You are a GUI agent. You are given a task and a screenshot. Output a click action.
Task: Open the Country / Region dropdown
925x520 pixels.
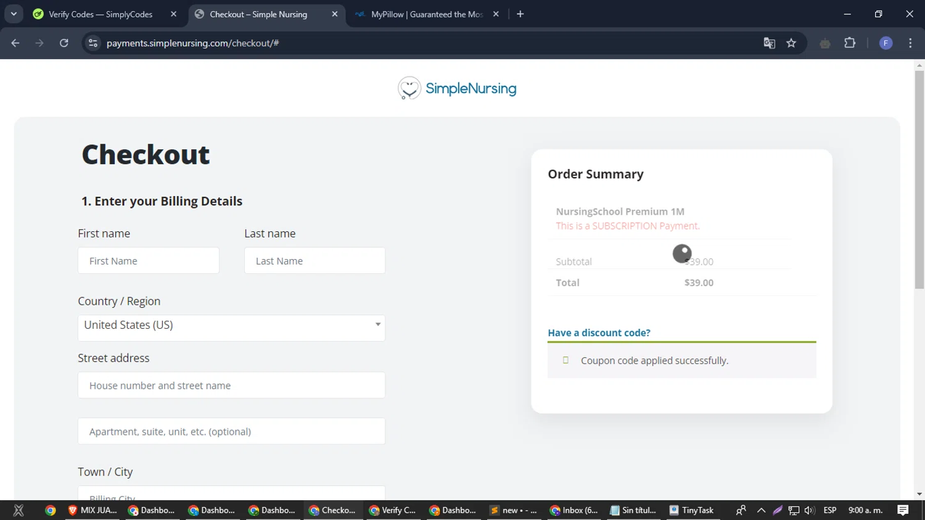coord(231,328)
